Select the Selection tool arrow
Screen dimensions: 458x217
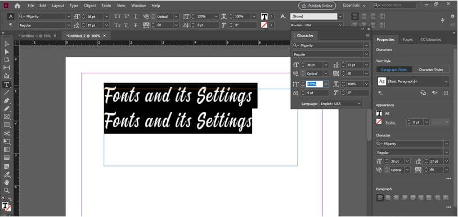tap(6, 44)
